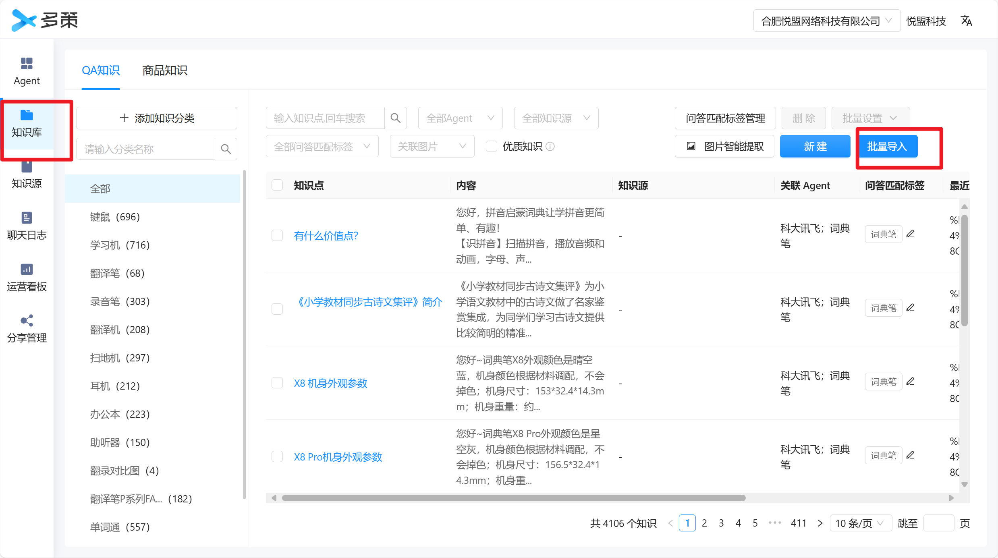Open the 有什么价值点? knowledge link
The width and height of the screenshot is (998, 558).
[x=326, y=236]
